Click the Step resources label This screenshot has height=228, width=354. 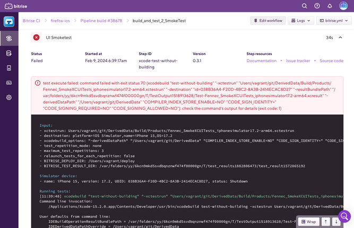(x=259, y=54)
